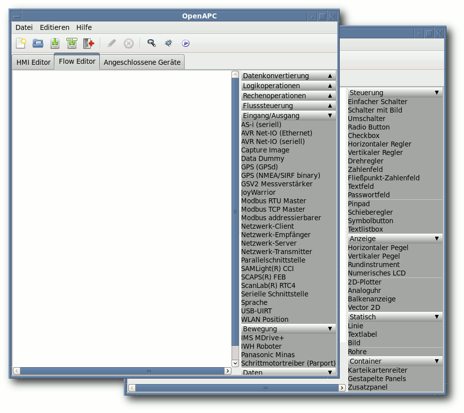Viewport: 464px width, 413px height.
Task: Click the vertical scrollbar's up arrow
Action: [235, 74]
